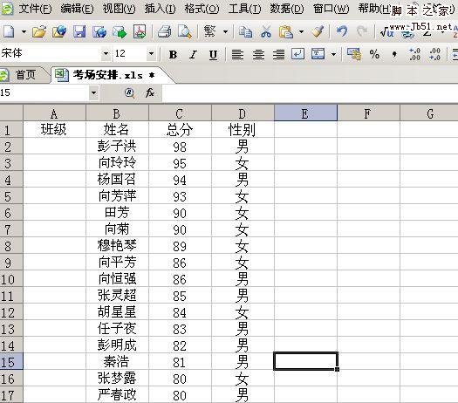Viewport: 458px width, 403px height.
Task: Undo the last action
Action: tap(342, 31)
